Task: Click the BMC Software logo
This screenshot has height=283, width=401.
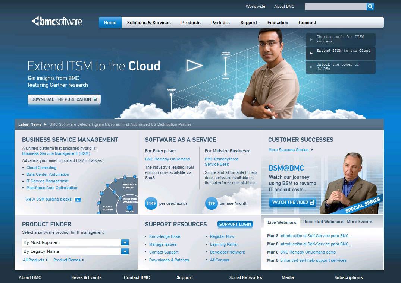Action: [x=57, y=22]
